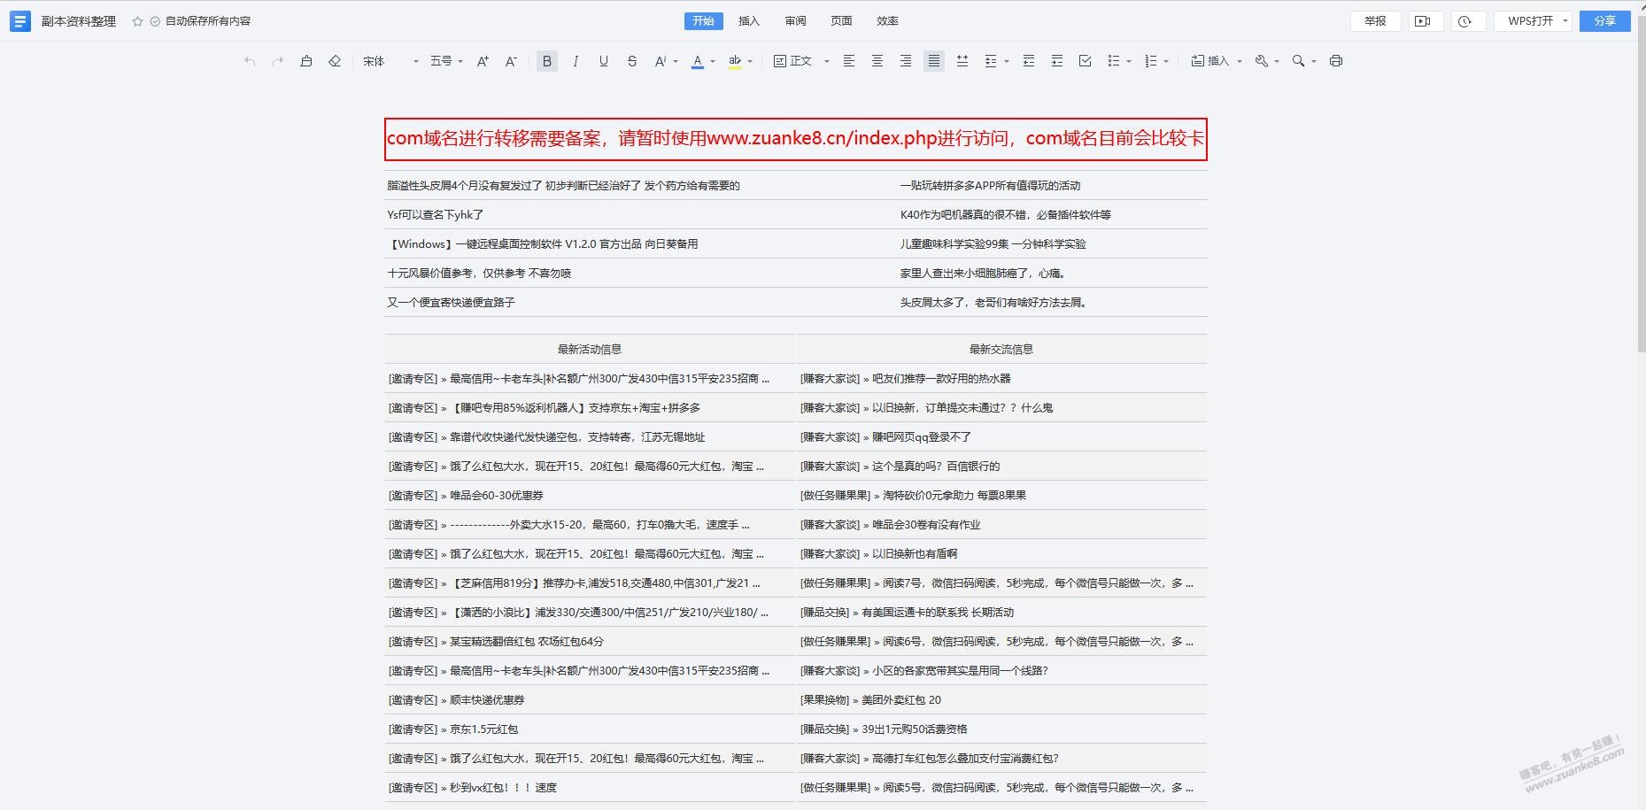The height and width of the screenshot is (810, 1646).
Task: Click the red com域名 notice heading
Action: (795, 139)
